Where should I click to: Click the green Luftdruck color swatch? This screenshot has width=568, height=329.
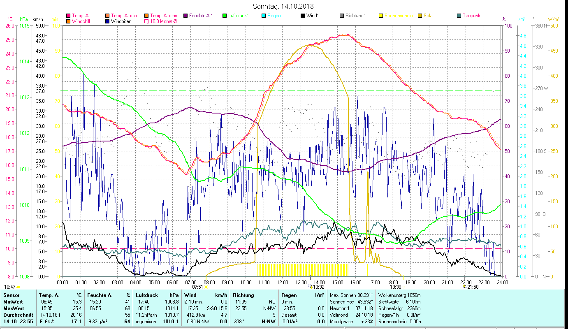click(x=225, y=16)
